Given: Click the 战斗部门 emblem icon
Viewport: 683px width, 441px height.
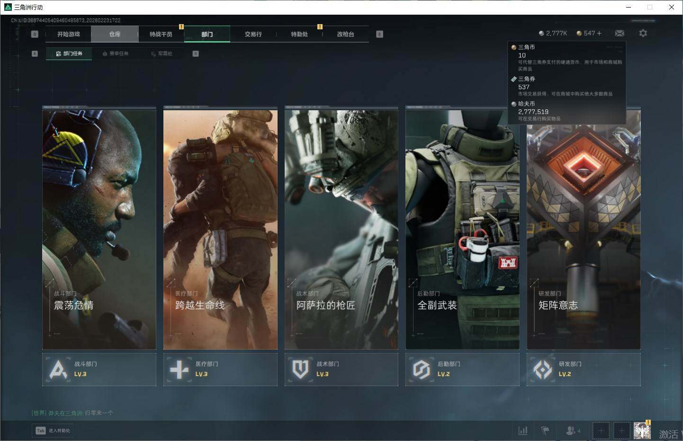Looking at the screenshot, I should [x=58, y=370].
